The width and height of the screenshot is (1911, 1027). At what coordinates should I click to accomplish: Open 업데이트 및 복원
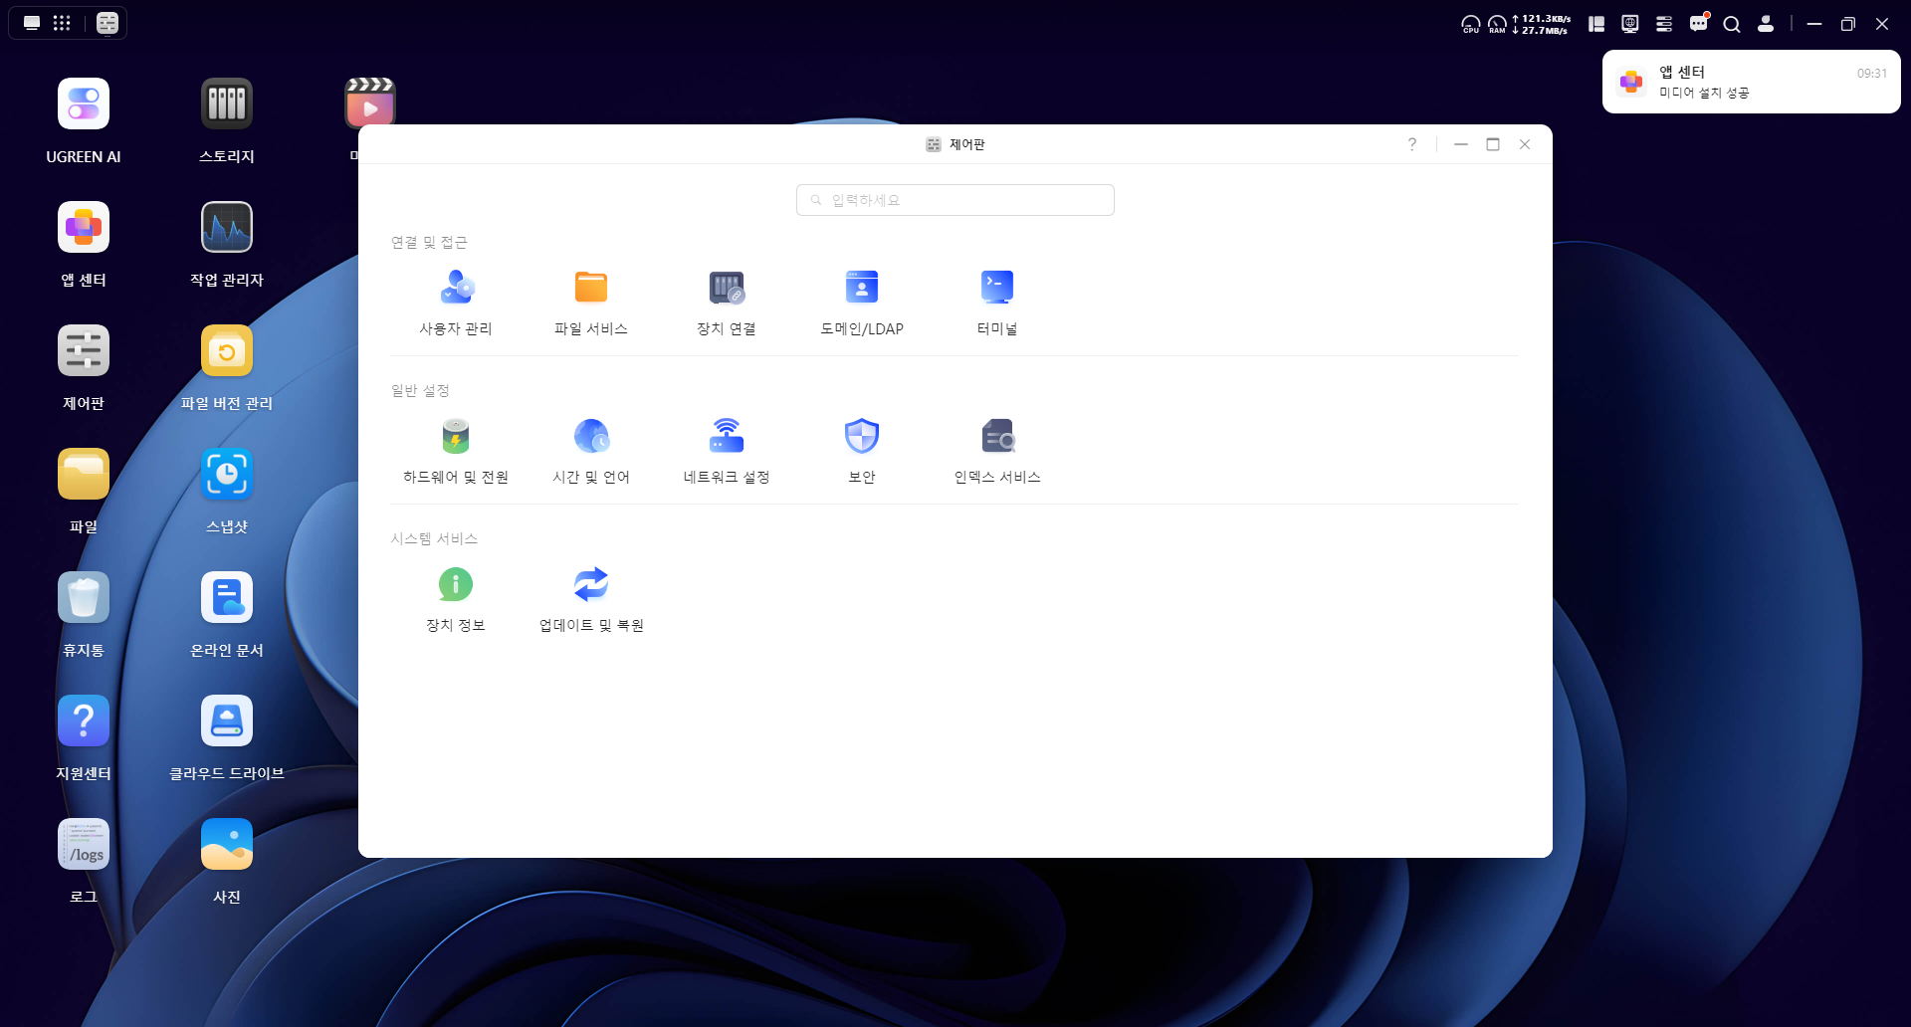point(591,599)
